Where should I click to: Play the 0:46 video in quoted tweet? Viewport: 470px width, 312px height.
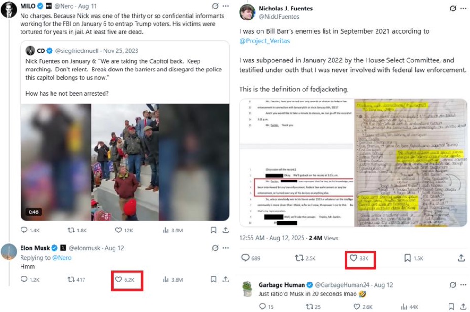coord(125,162)
